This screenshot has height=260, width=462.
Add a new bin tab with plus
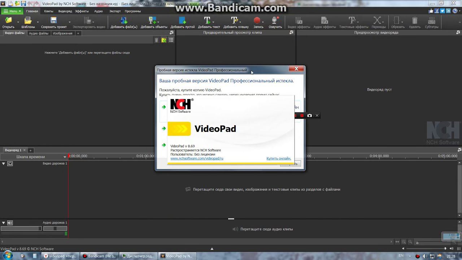click(x=78, y=33)
